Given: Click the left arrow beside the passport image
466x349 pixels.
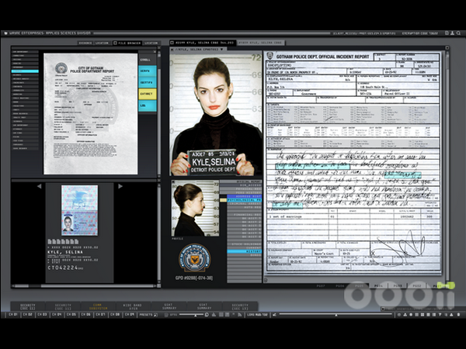Looking at the screenshot, I should pyautogui.click(x=40, y=186).
